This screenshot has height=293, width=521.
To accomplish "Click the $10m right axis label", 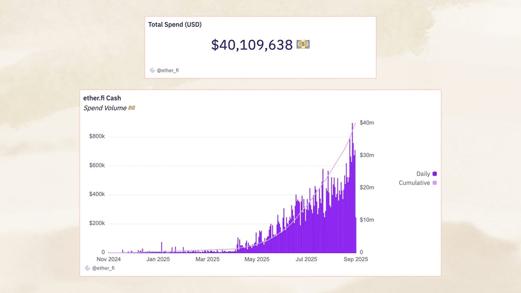I will click(x=367, y=220).
